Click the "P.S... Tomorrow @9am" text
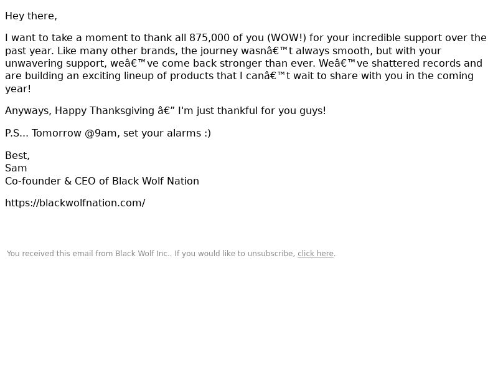 pos(61,133)
